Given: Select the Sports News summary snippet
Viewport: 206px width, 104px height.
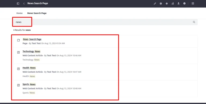Looking at the screenshot, I should click(29, 93).
